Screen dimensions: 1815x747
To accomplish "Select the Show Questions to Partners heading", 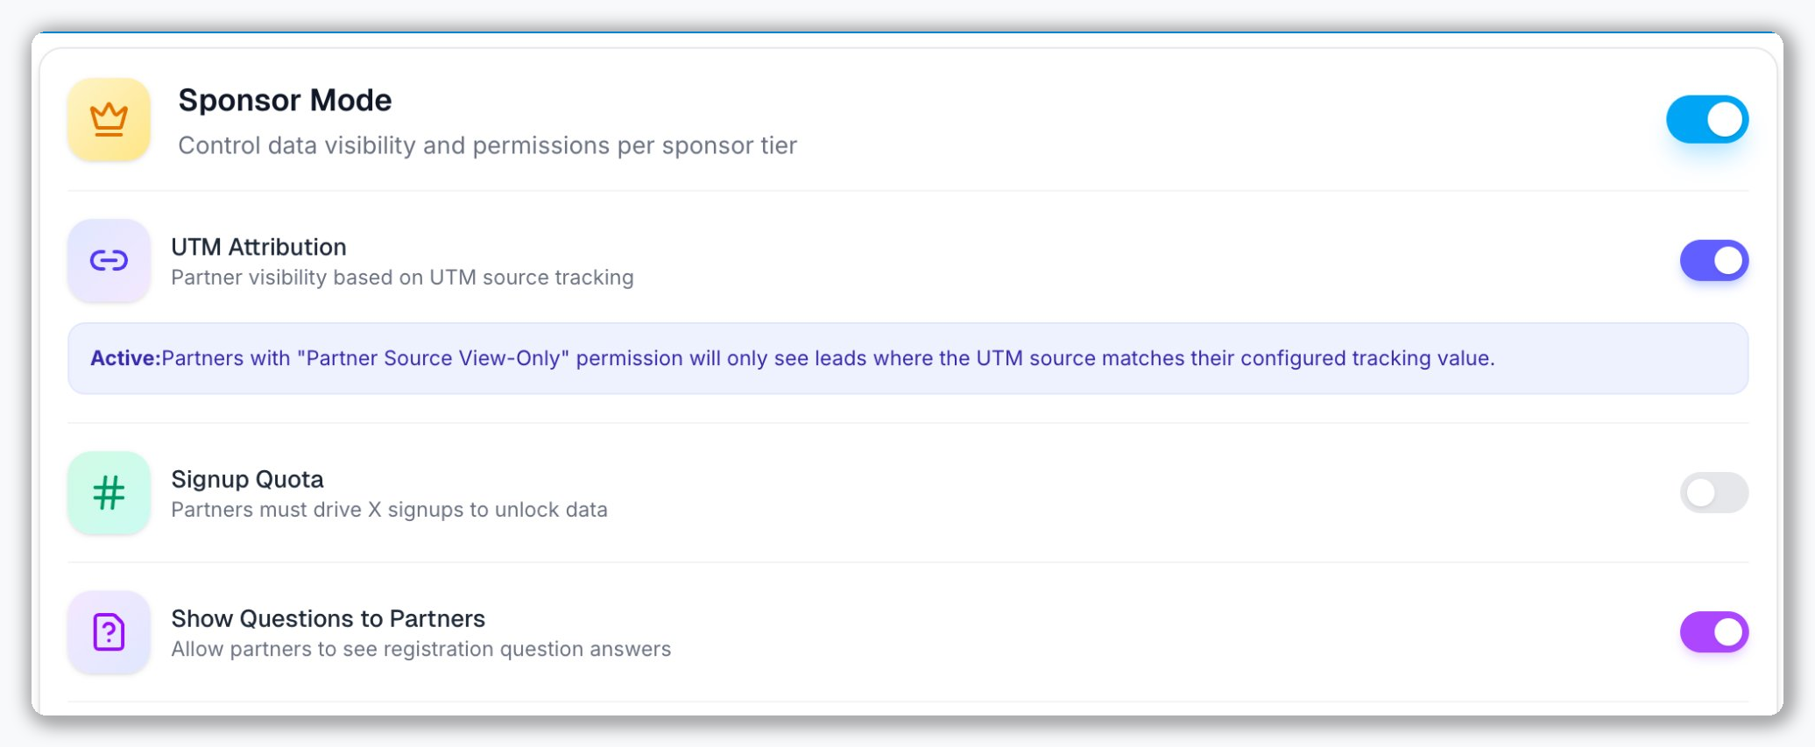I will pos(328,618).
